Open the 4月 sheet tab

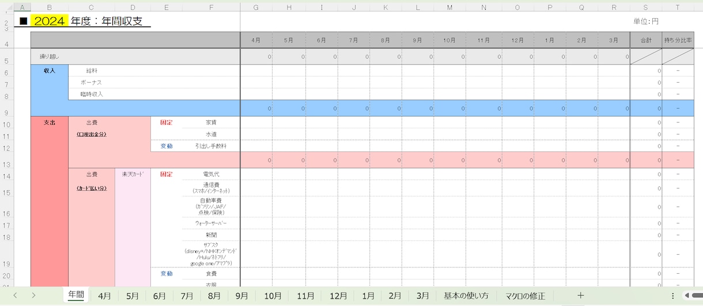(104, 296)
